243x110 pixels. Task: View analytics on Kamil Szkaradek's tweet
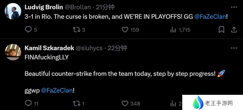173,104
